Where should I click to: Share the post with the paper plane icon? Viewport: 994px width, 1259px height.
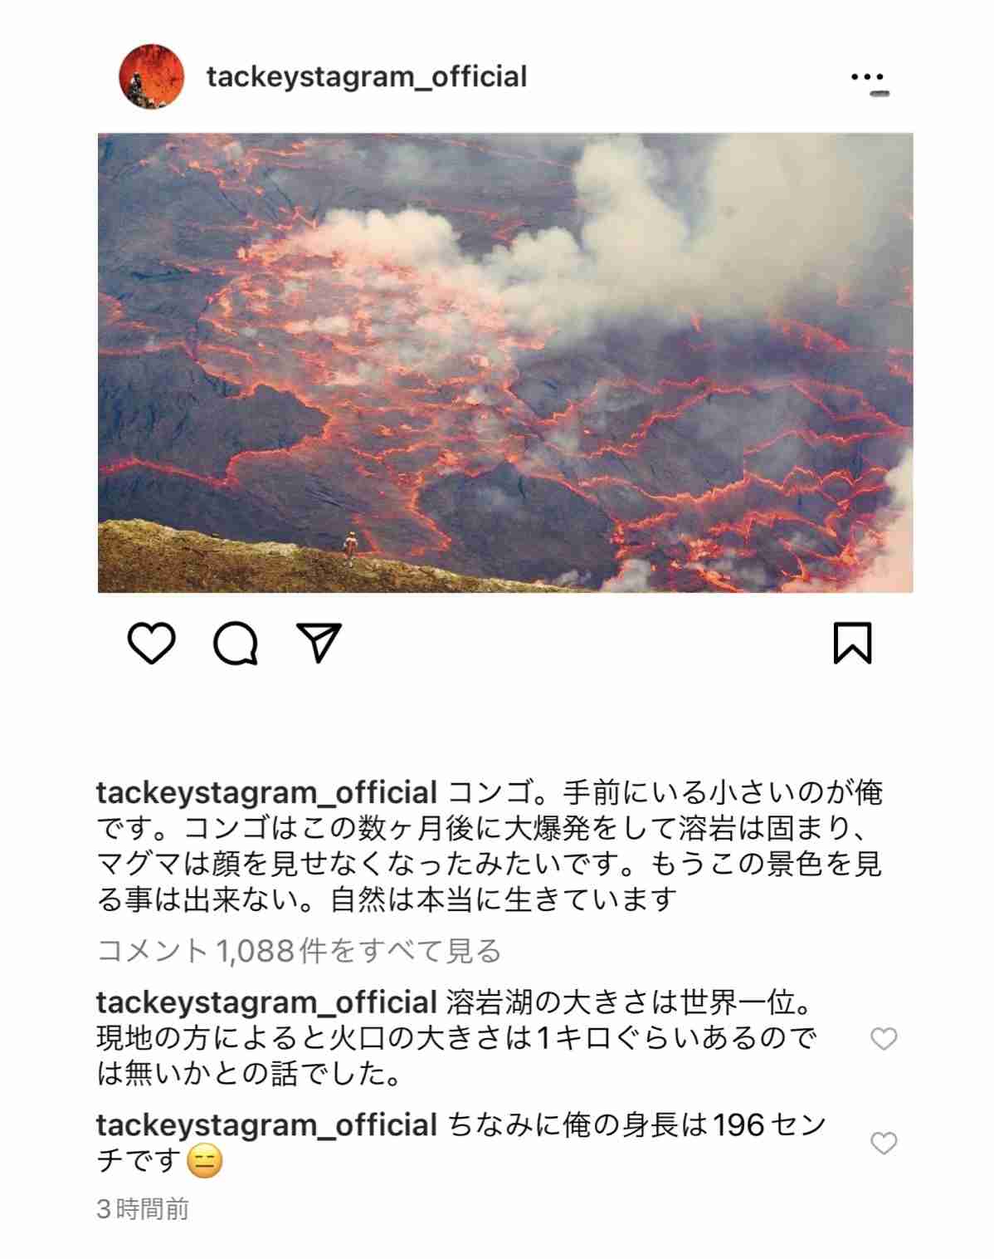coord(319,643)
